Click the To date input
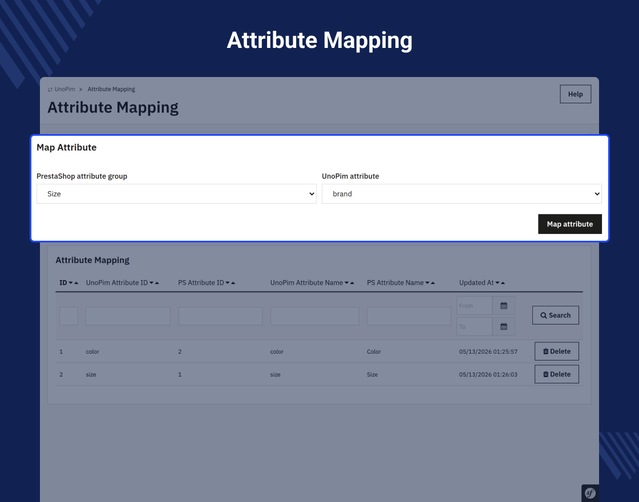 (x=474, y=326)
